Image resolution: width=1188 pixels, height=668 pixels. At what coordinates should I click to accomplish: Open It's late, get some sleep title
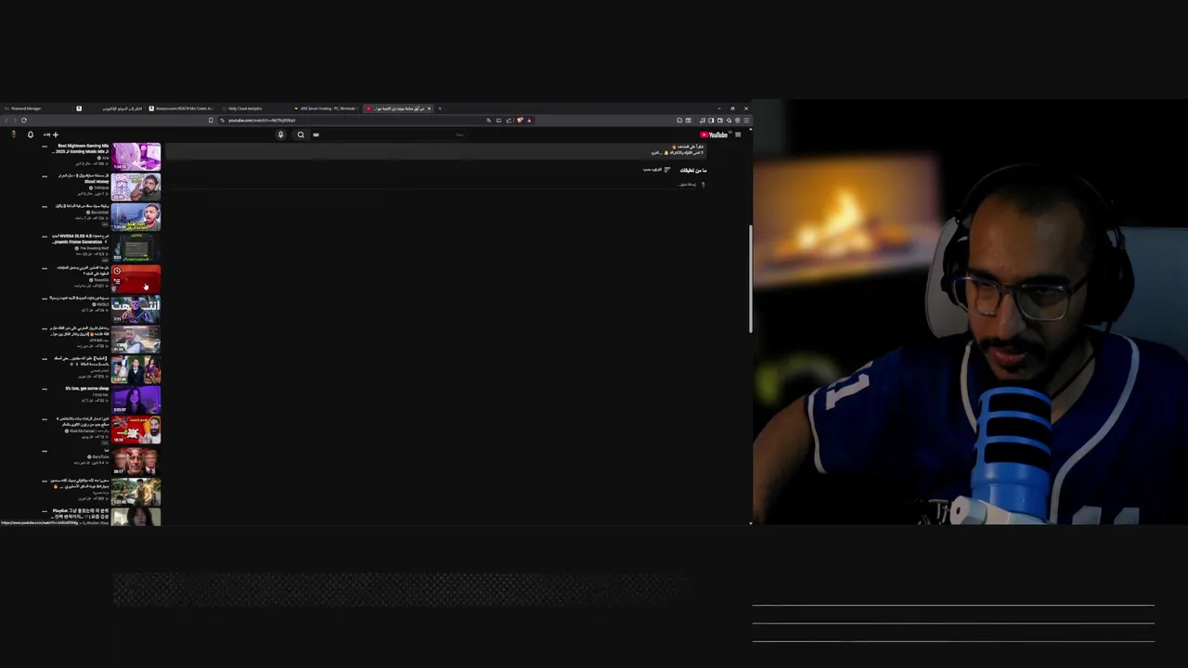pyautogui.click(x=87, y=388)
